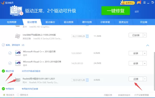155x98 pixels.
Task: Click Intel动态平台驱动8.2.11000.2996版 name
Action: coord(39,35)
